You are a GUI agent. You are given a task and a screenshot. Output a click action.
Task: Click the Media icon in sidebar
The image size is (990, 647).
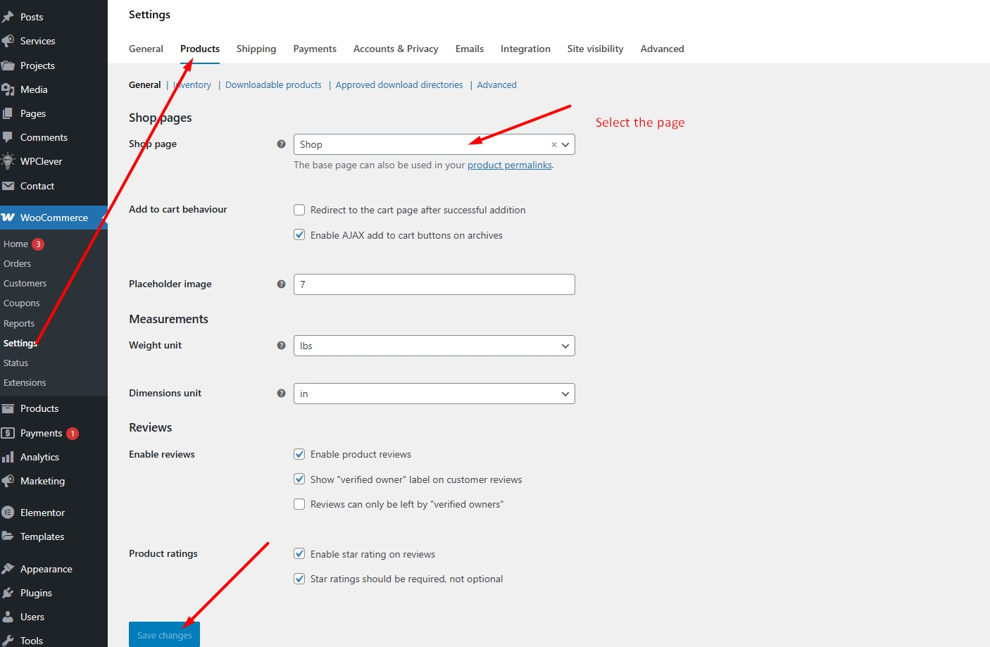coord(8,89)
